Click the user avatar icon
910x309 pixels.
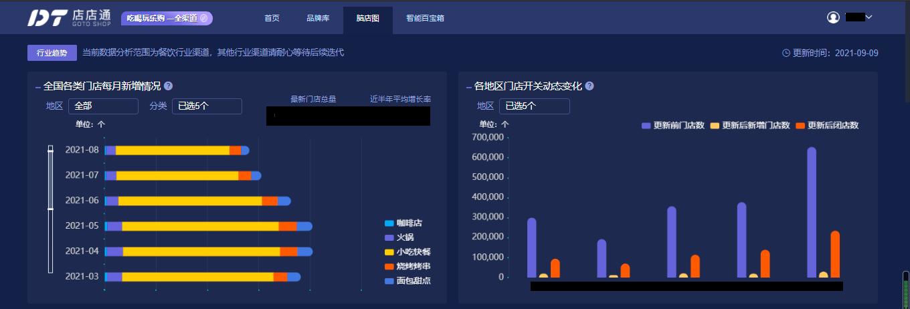pyautogui.click(x=833, y=17)
